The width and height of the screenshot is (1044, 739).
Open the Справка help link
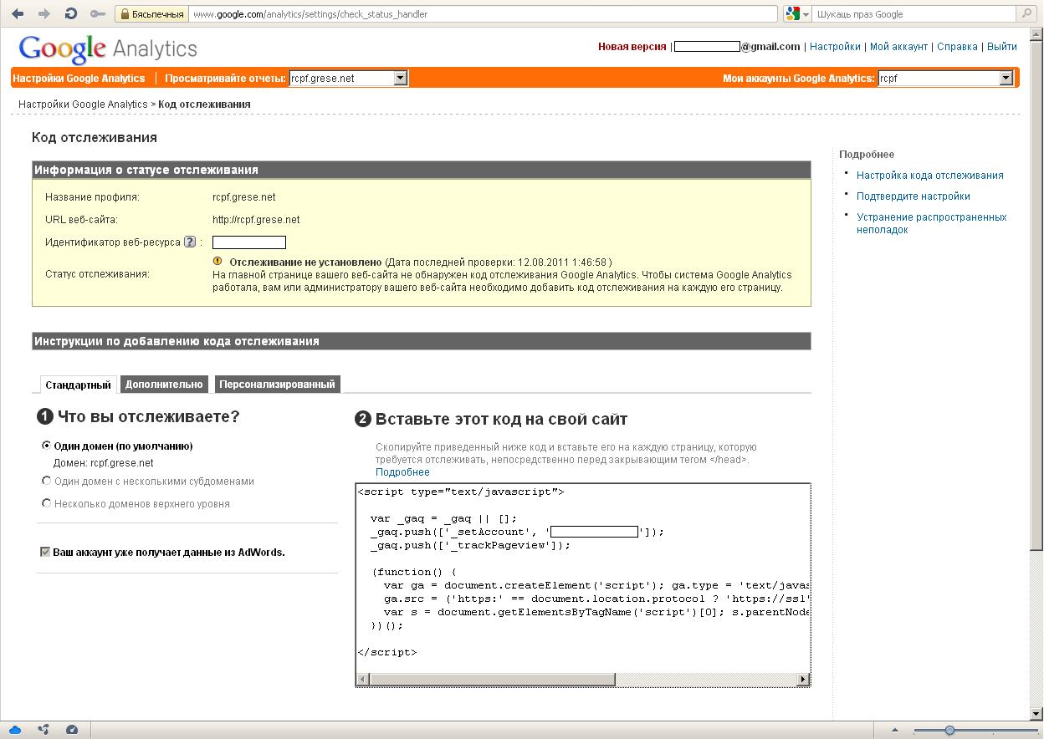(x=957, y=47)
